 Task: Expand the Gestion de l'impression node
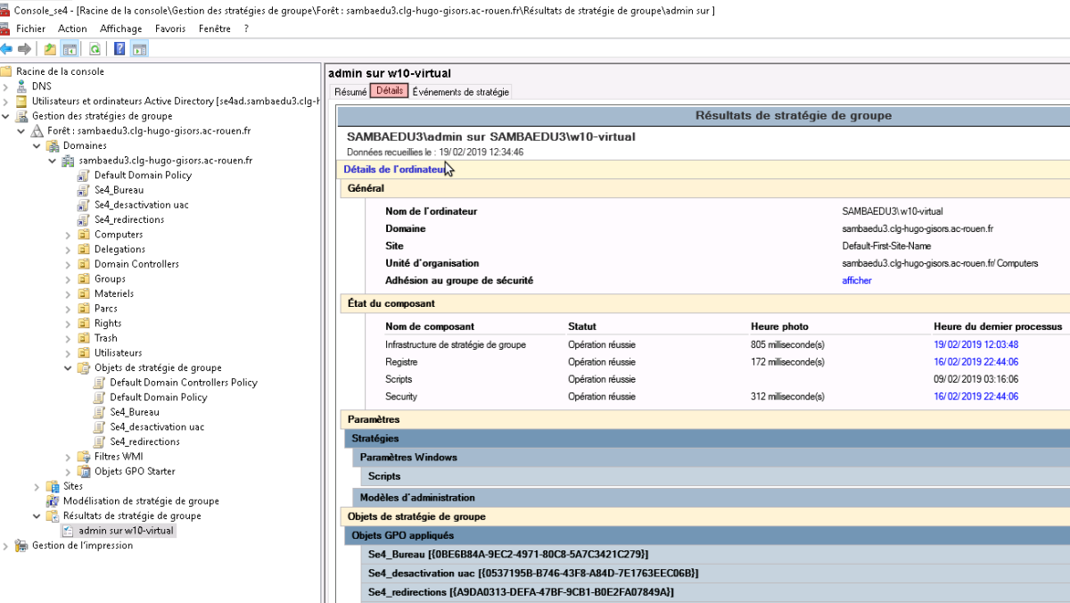pyautogui.click(x=6, y=546)
